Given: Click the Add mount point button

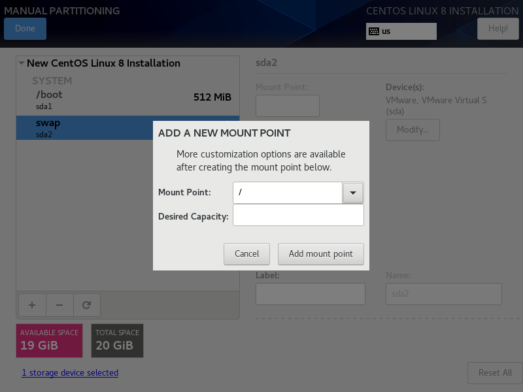Looking at the screenshot, I should [x=321, y=254].
